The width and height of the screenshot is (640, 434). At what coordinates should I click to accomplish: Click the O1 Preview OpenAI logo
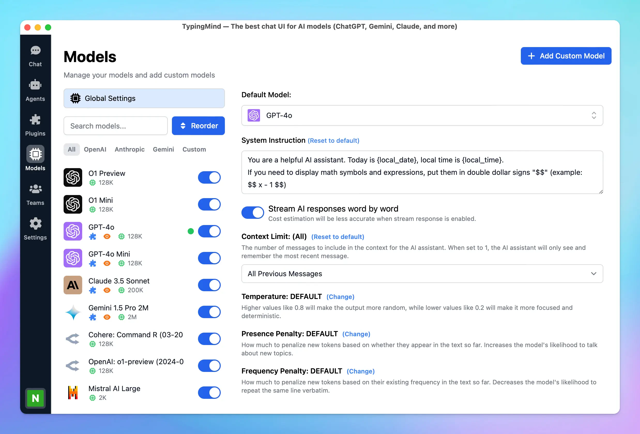point(73,177)
